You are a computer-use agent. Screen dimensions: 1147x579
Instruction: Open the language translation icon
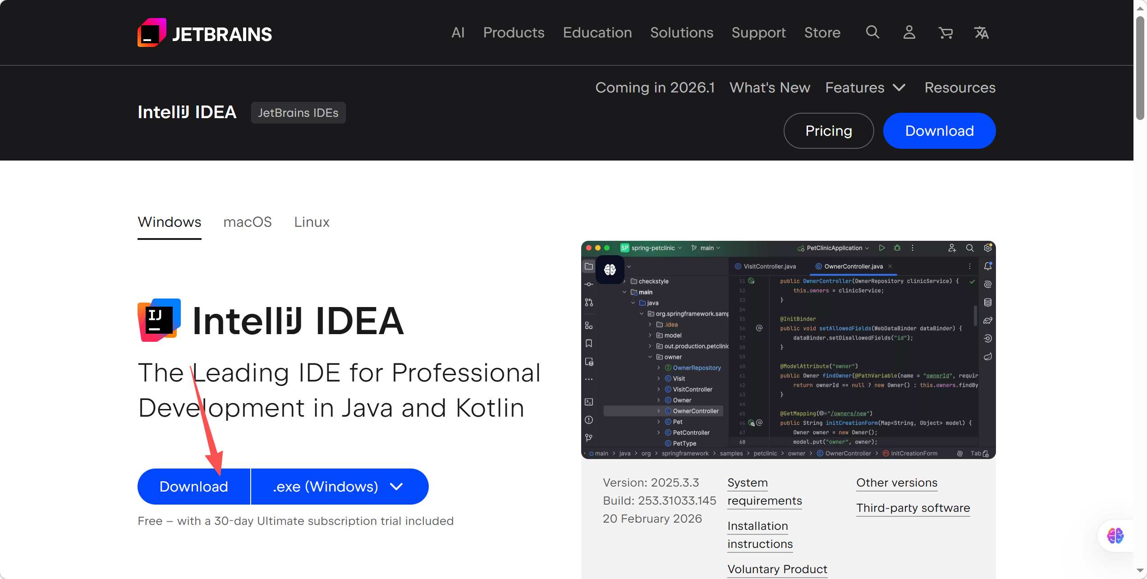(982, 32)
